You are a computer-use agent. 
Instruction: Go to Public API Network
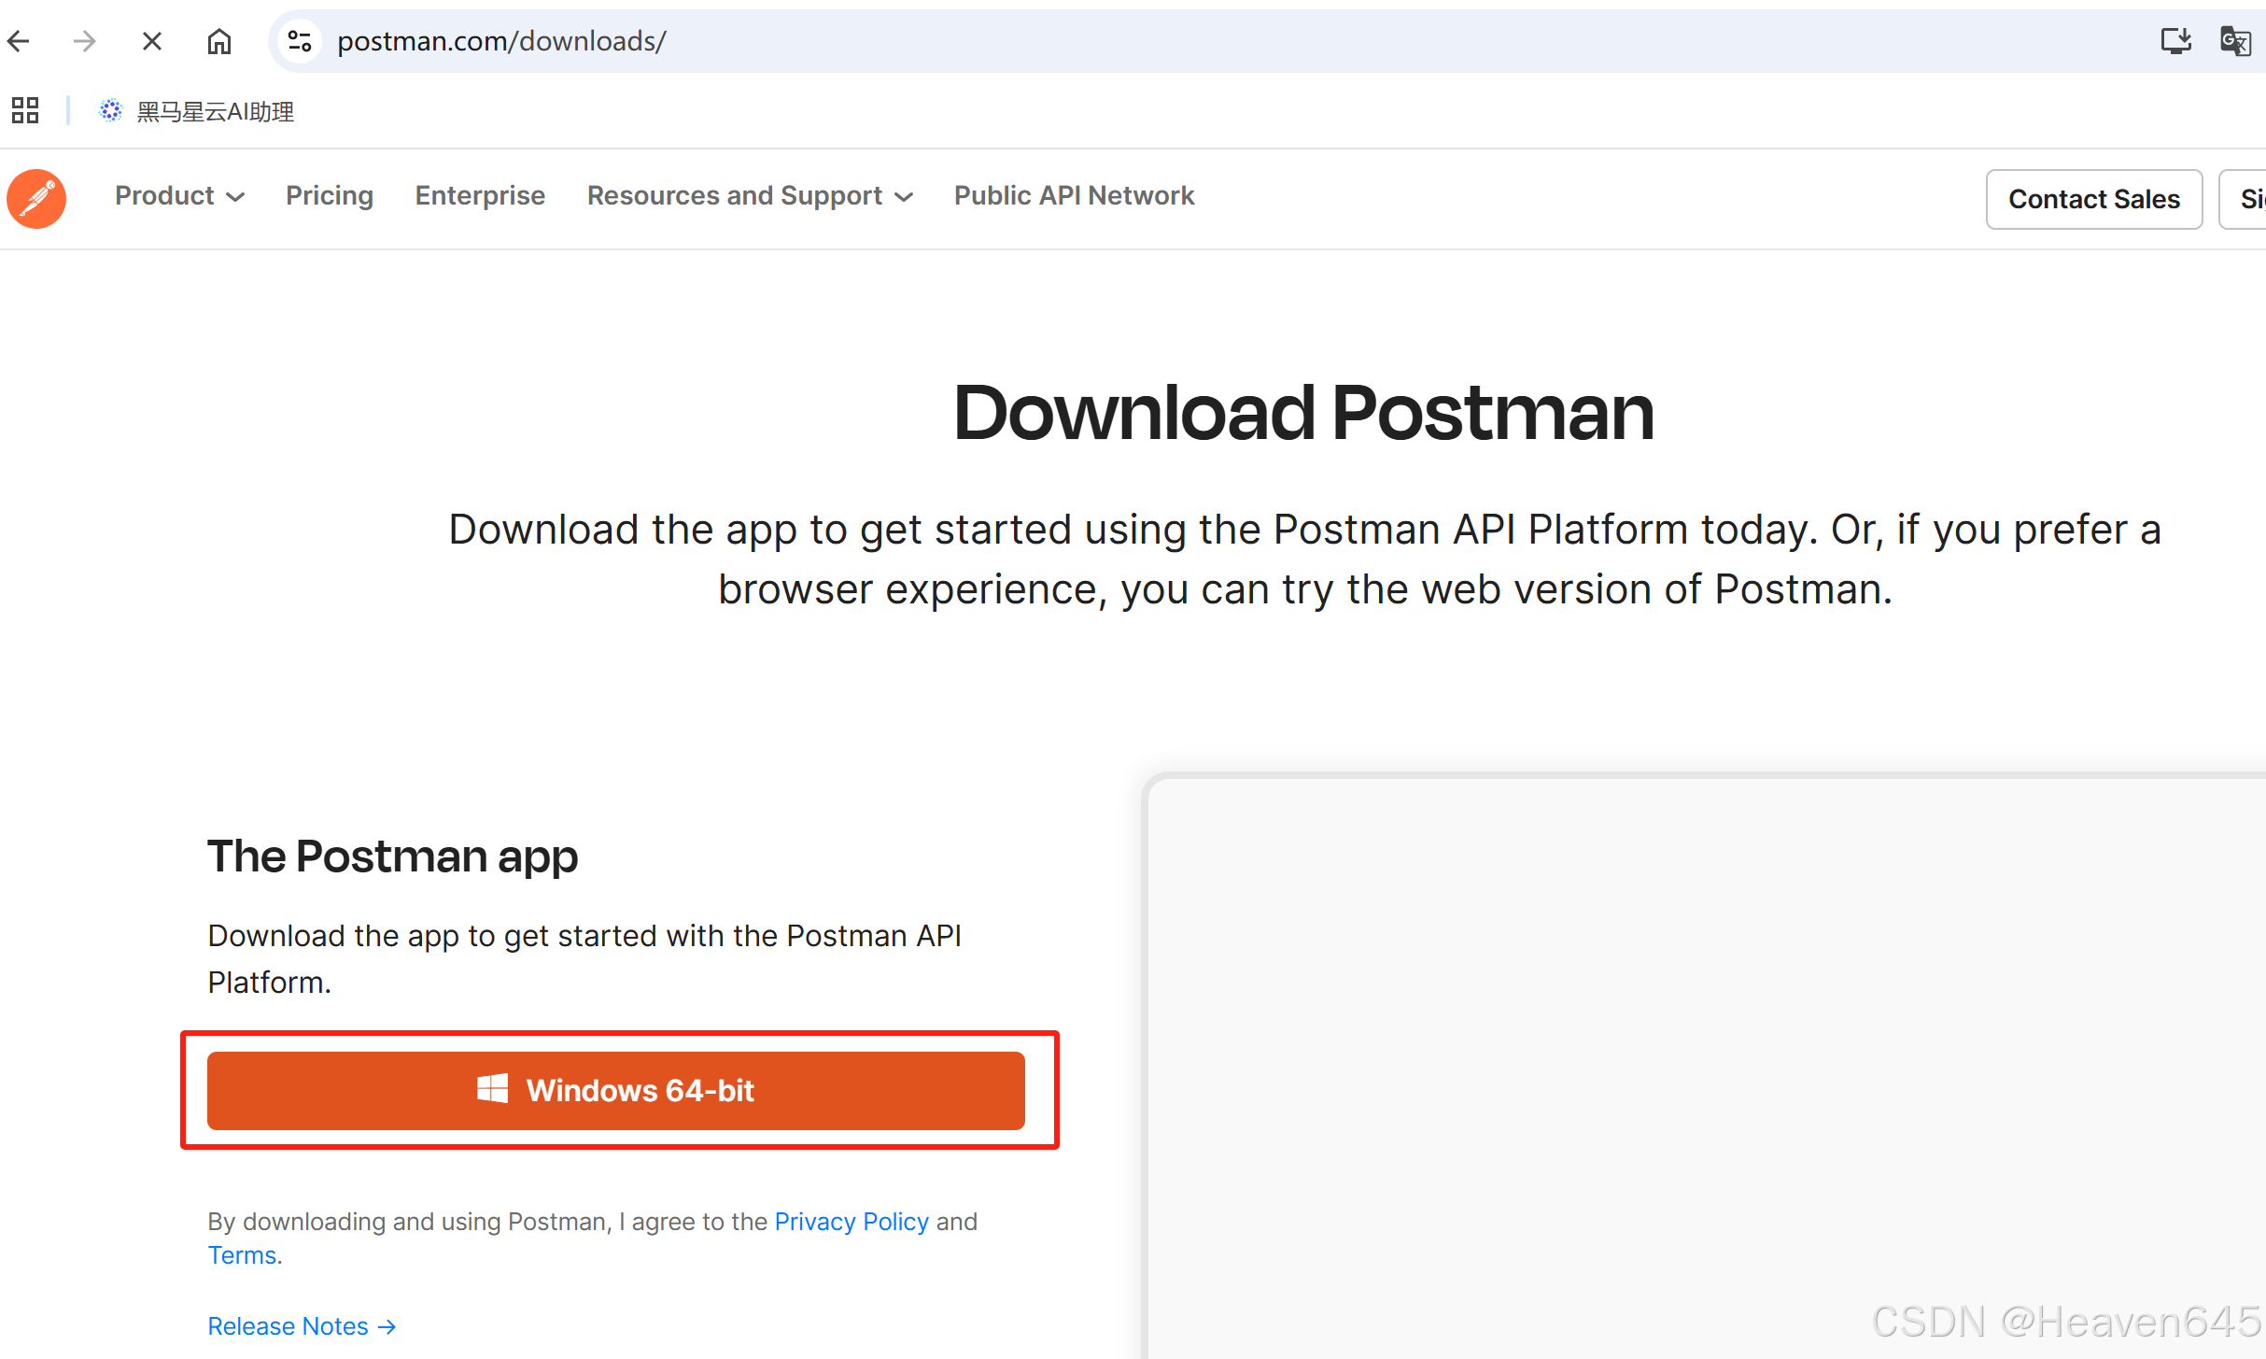pos(1074,196)
